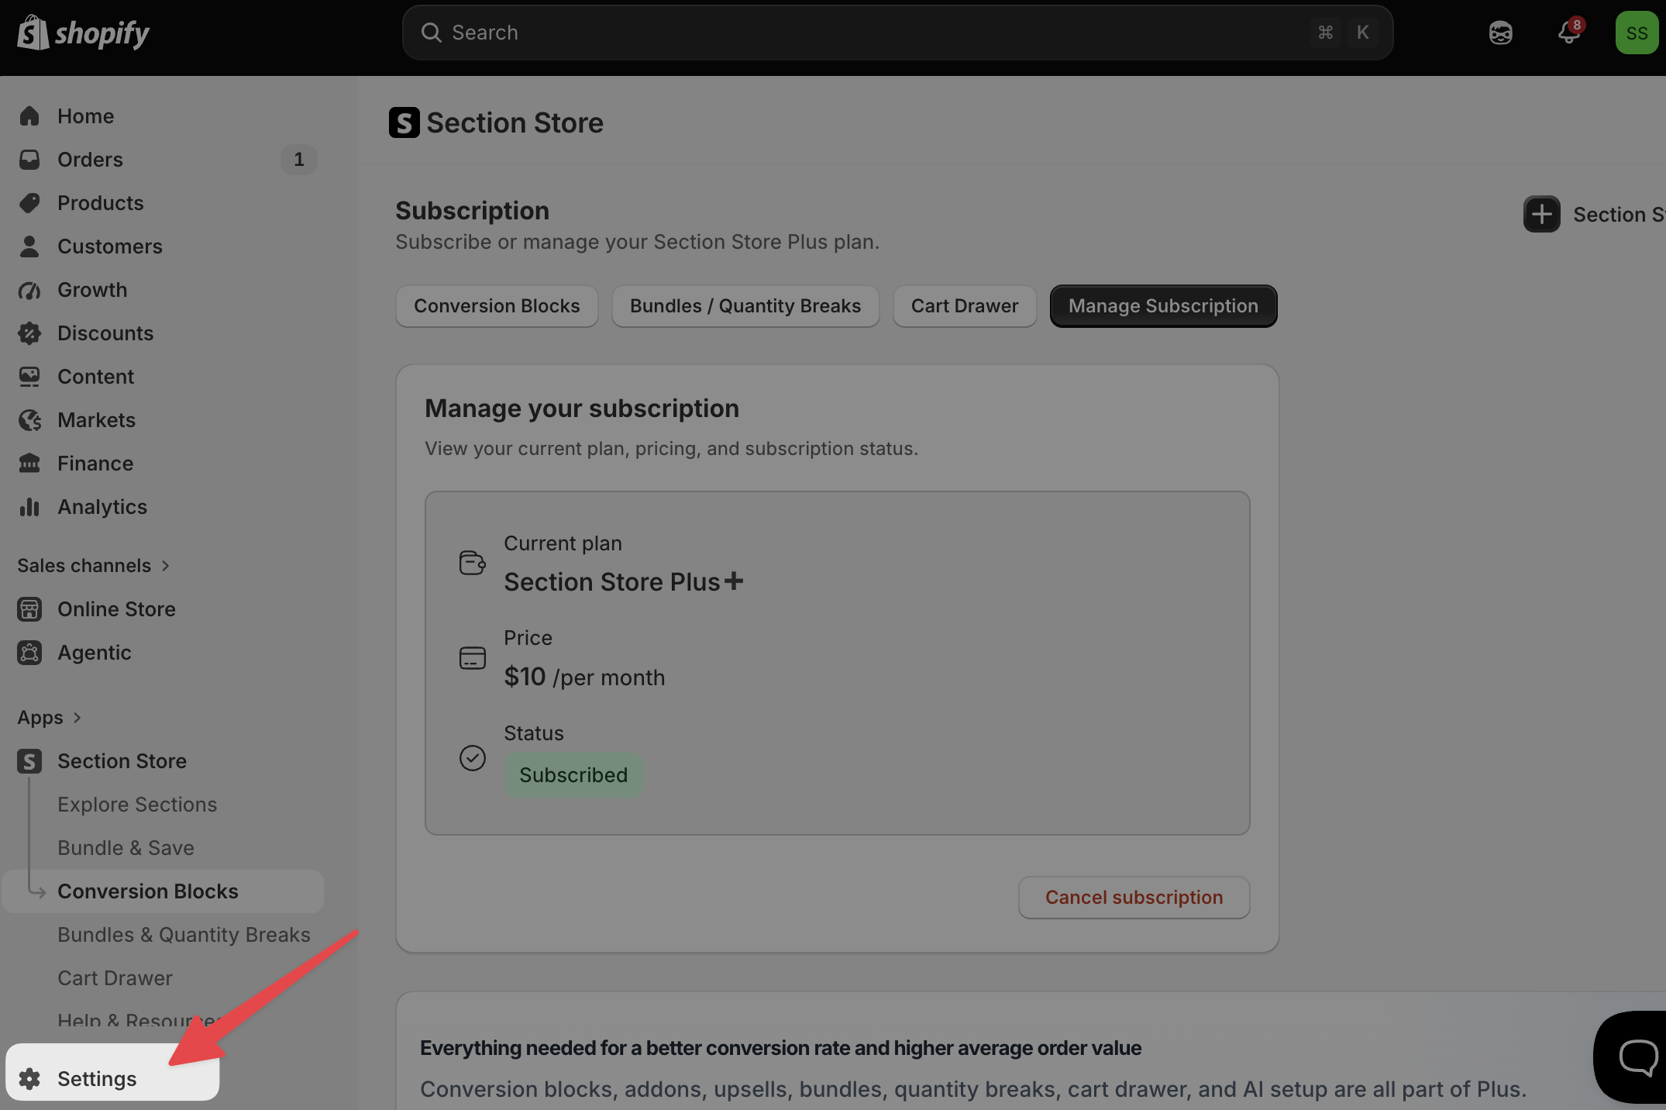This screenshot has height=1110, width=1666.
Task: Switch to the Conversion Blocks tab
Action: tap(497, 306)
